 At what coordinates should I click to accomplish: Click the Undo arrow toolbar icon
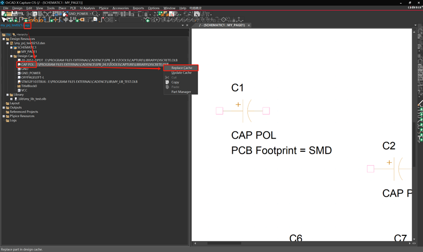45,14
